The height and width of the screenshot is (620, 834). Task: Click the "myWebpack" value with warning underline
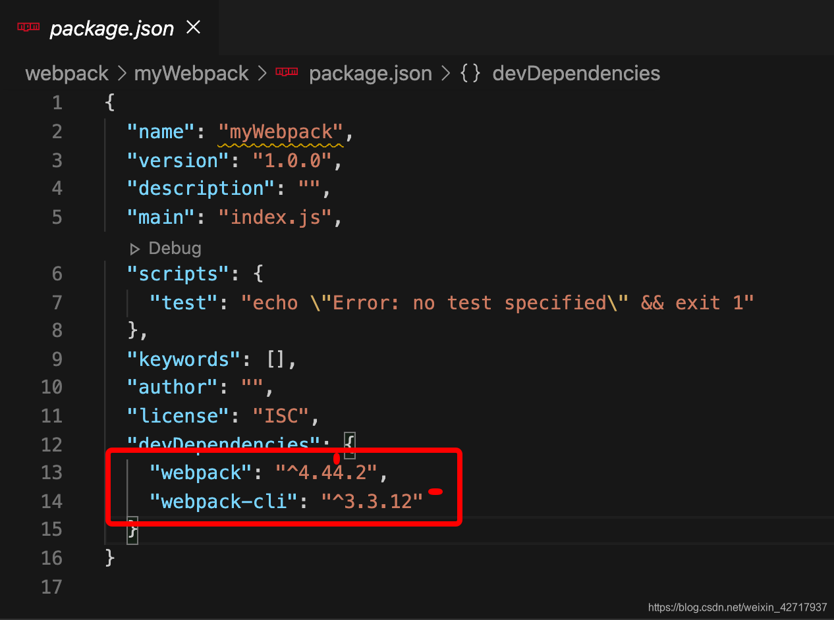pyautogui.click(x=281, y=132)
